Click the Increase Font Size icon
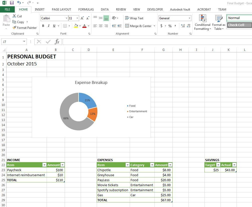The height and width of the screenshot is (207, 252). pos(82,18)
